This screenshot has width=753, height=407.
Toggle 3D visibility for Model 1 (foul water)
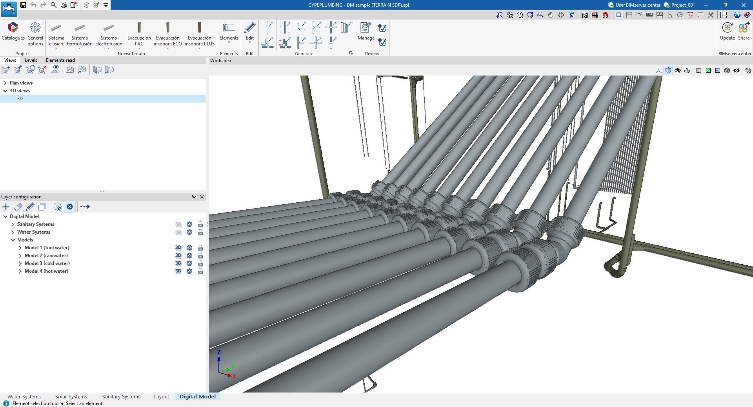pos(178,248)
